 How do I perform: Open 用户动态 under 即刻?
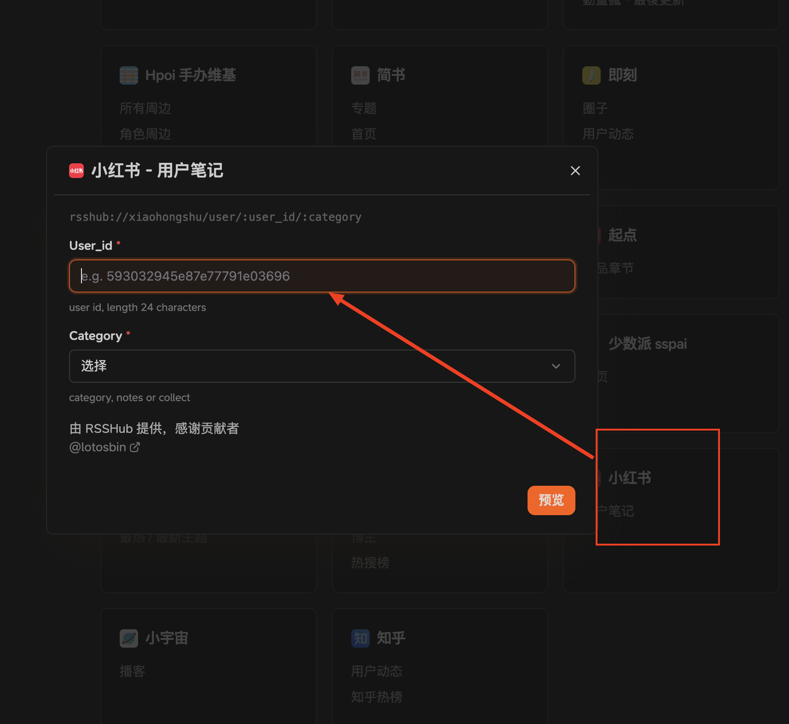[x=608, y=134]
